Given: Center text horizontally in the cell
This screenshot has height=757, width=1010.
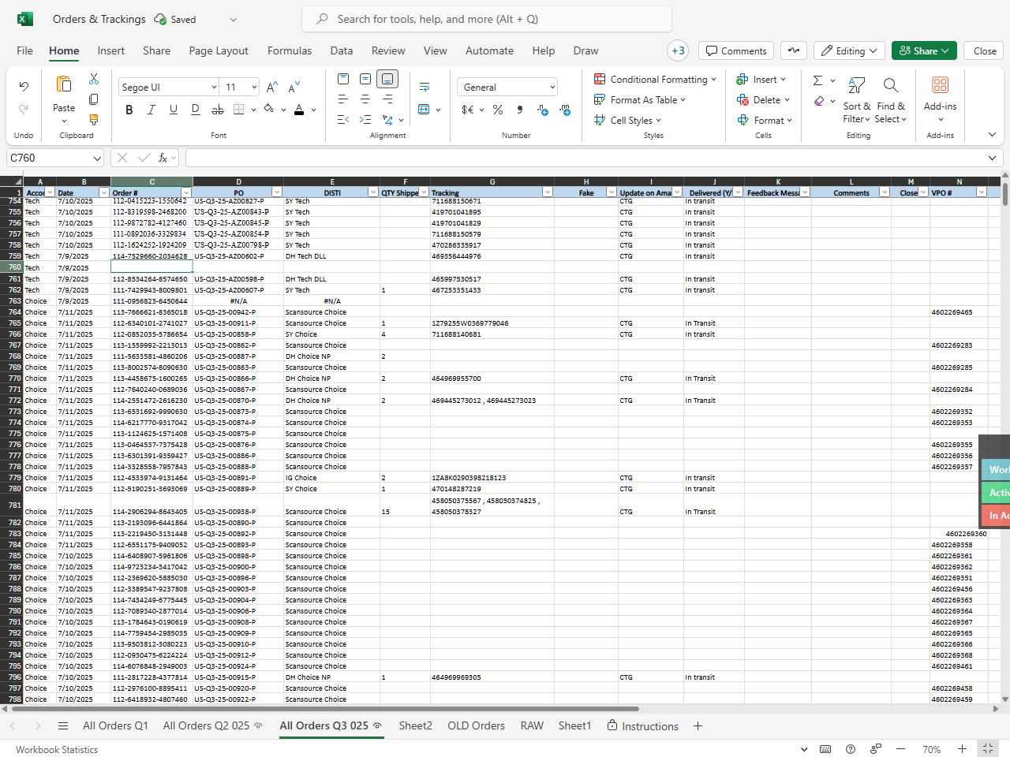Looking at the screenshot, I should (365, 99).
